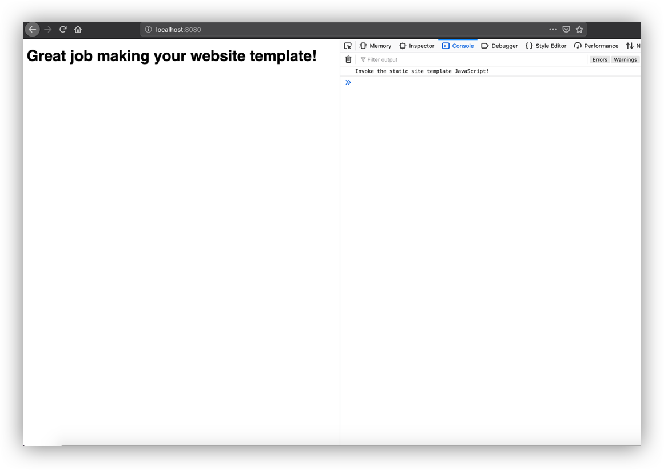The width and height of the screenshot is (664, 470).
Task: Bookmark this page with the star
Action: coord(579,29)
